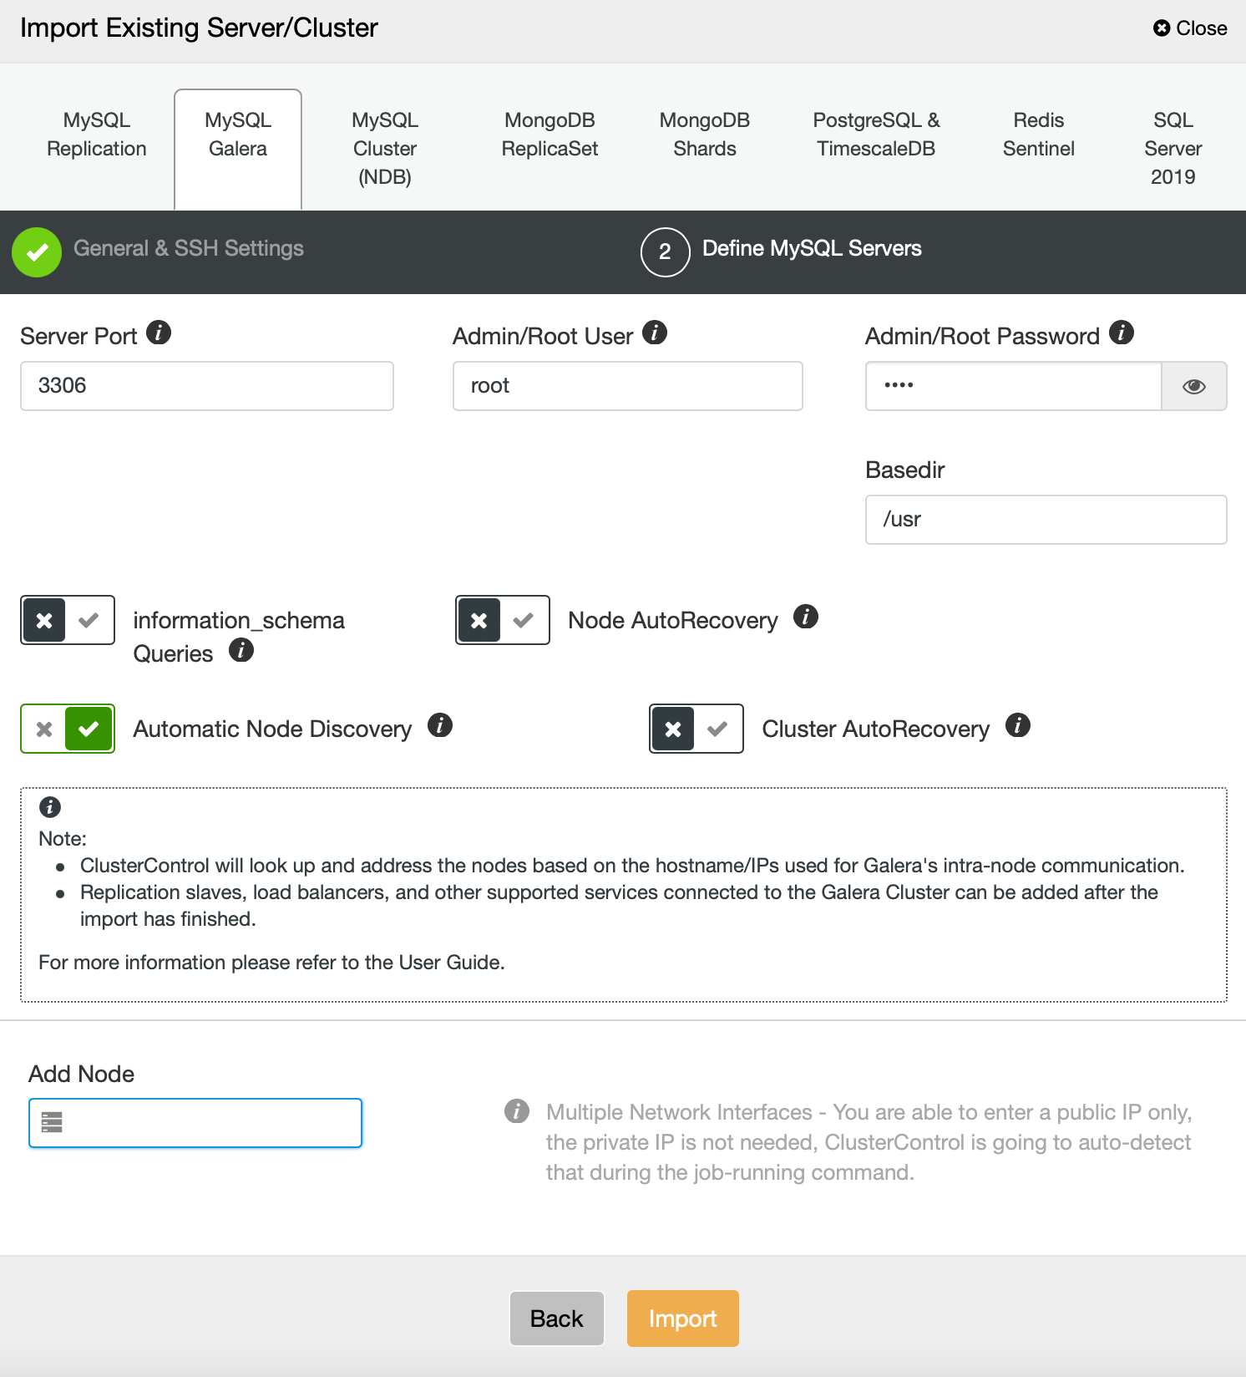Click the Admin/Root User info icon
Image resolution: width=1246 pixels, height=1377 pixels.
(x=655, y=333)
